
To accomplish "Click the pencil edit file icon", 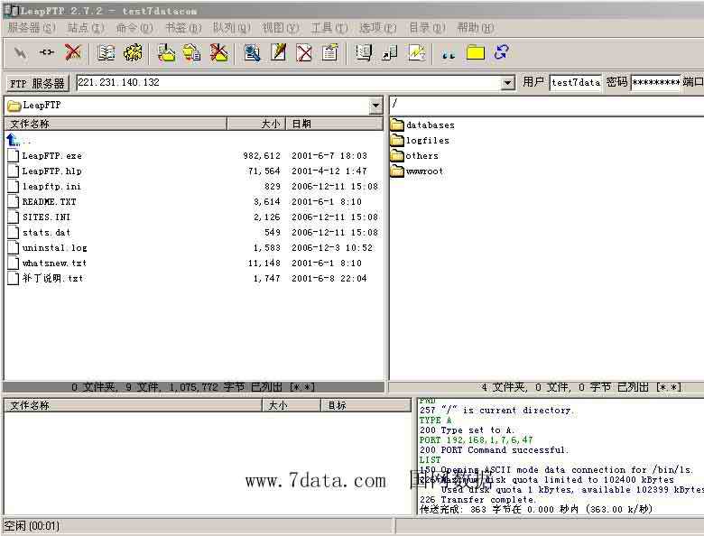I will coord(278,53).
